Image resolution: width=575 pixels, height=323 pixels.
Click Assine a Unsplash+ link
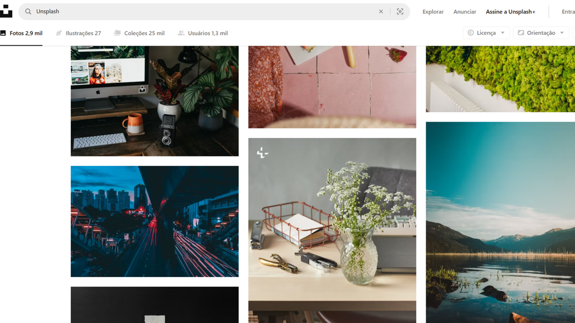510,12
